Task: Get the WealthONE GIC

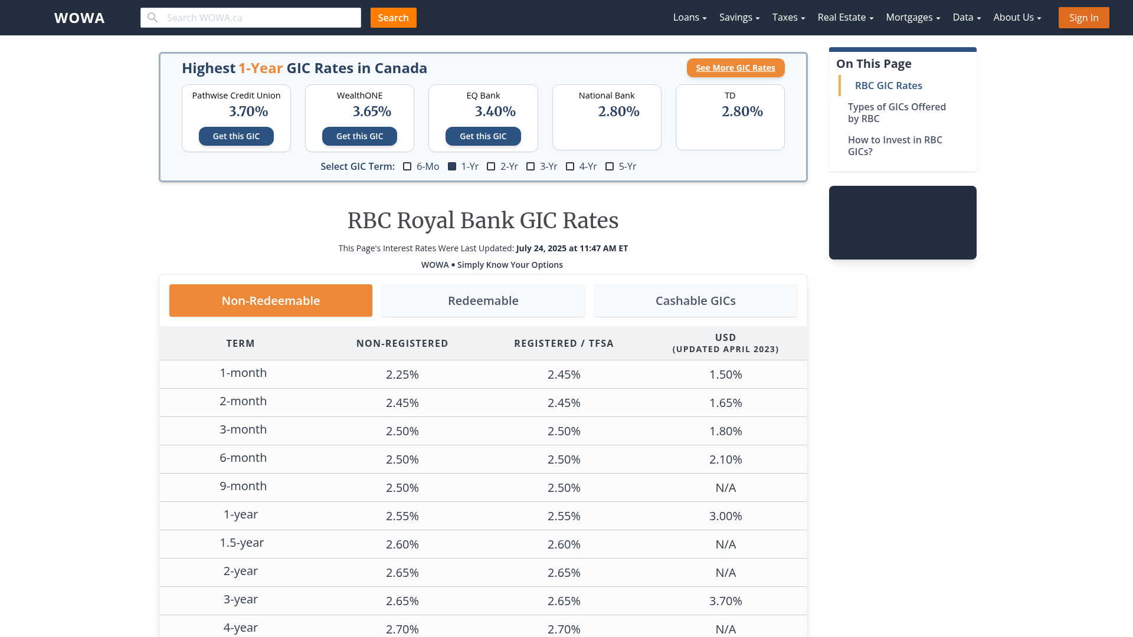Action: click(x=359, y=136)
